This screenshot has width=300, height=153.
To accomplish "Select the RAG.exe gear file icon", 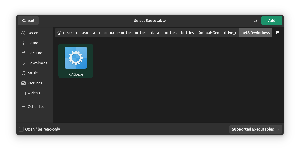I will click(x=76, y=58).
